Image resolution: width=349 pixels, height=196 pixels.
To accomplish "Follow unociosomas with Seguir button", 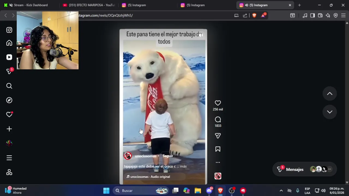I will pyautogui.click(x=168, y=156).
